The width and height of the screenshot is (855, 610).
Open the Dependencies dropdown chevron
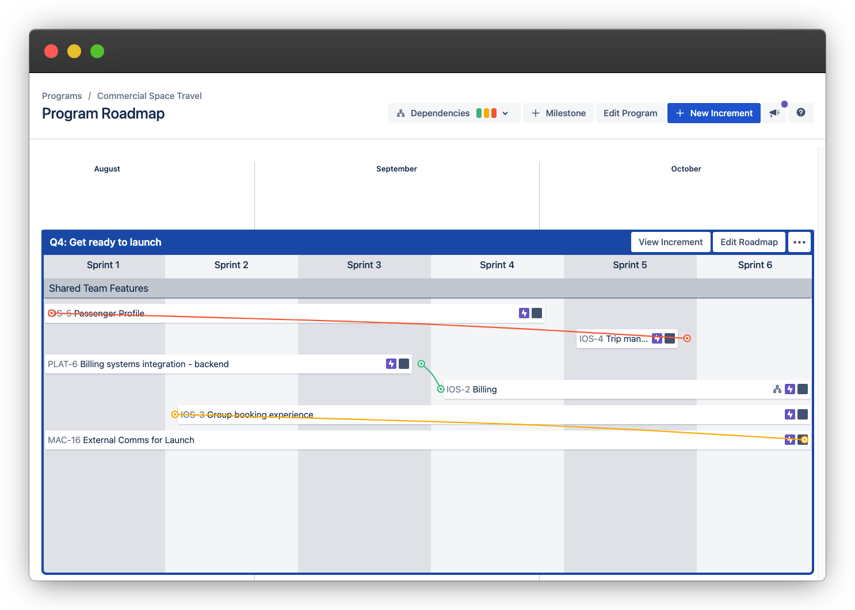point(505,113)
